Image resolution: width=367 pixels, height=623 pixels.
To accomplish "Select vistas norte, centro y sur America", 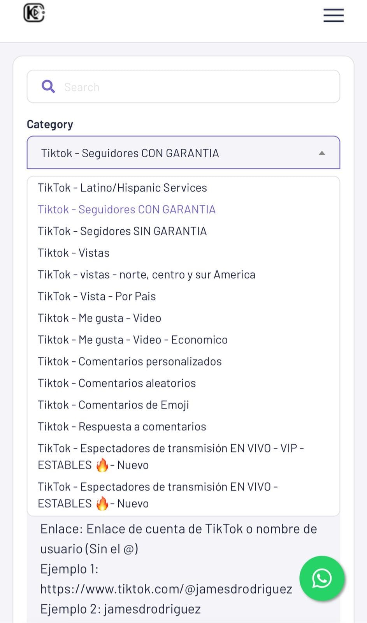I will pos(146,275).
